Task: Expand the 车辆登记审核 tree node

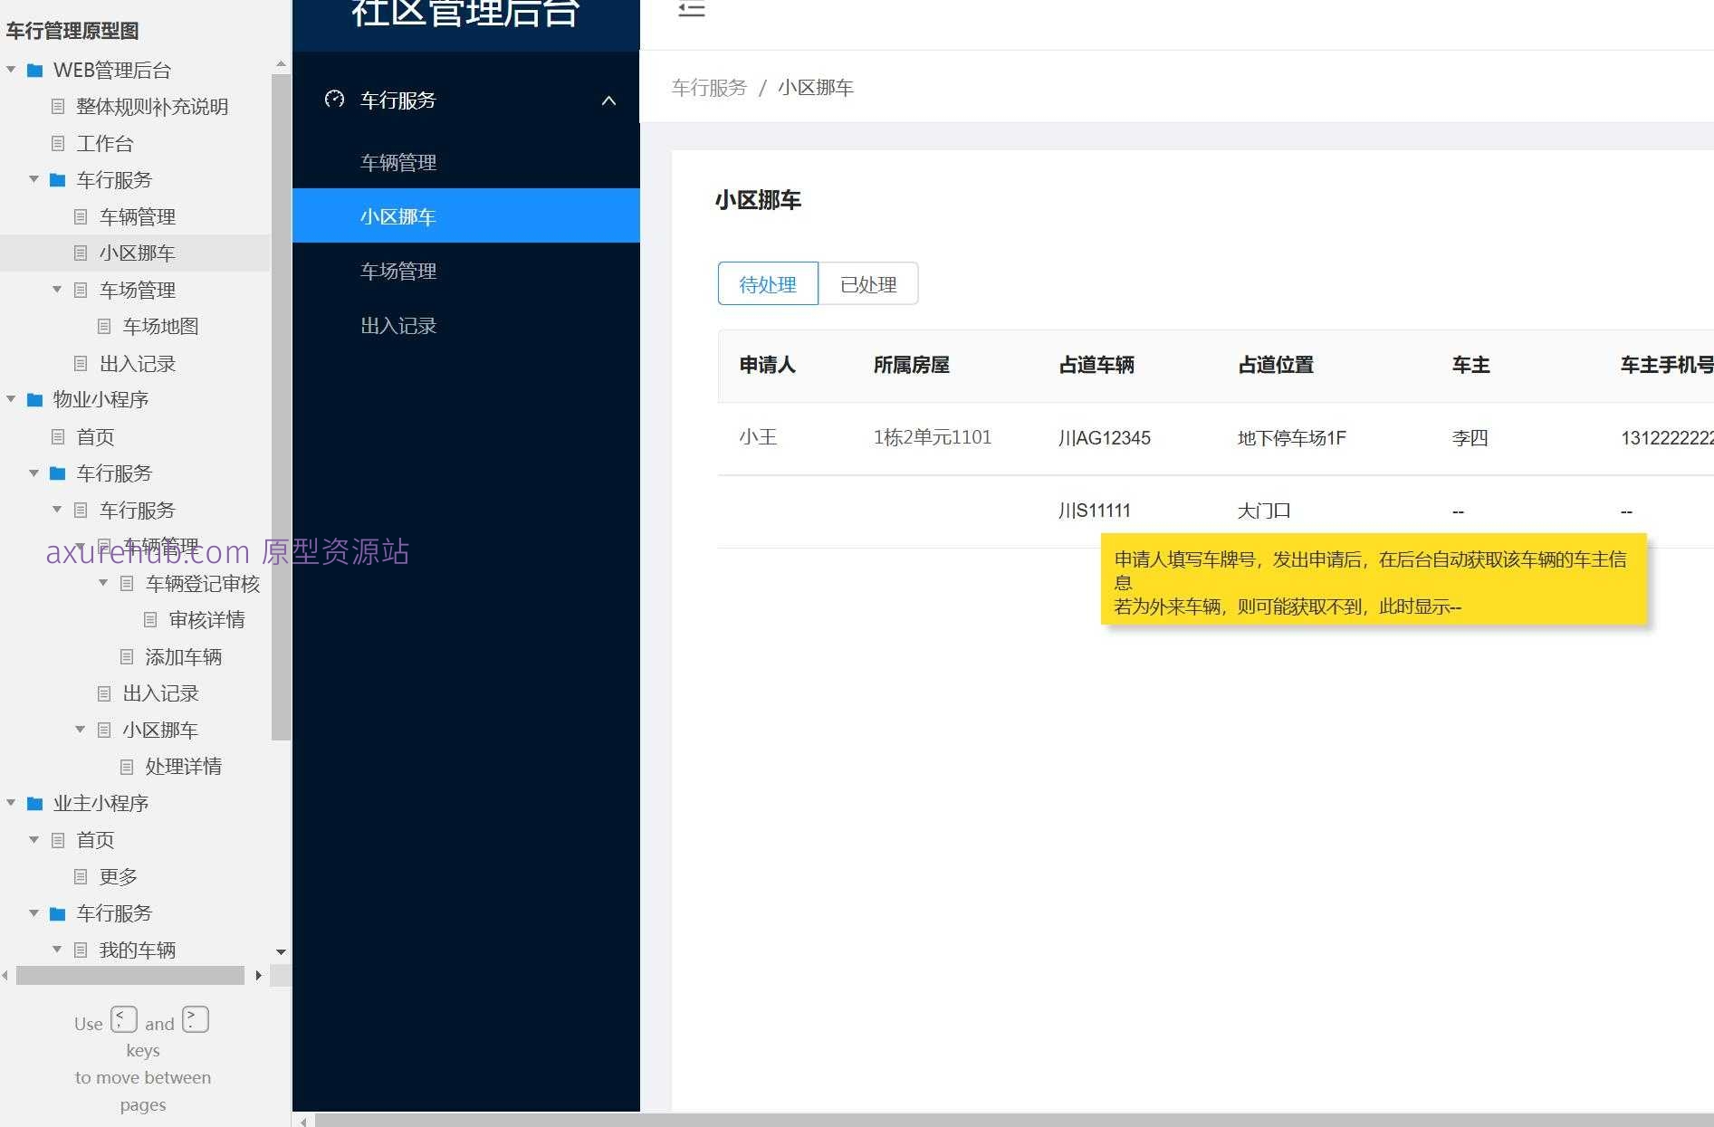Action: pyautogui.click(x=102, y=583)
